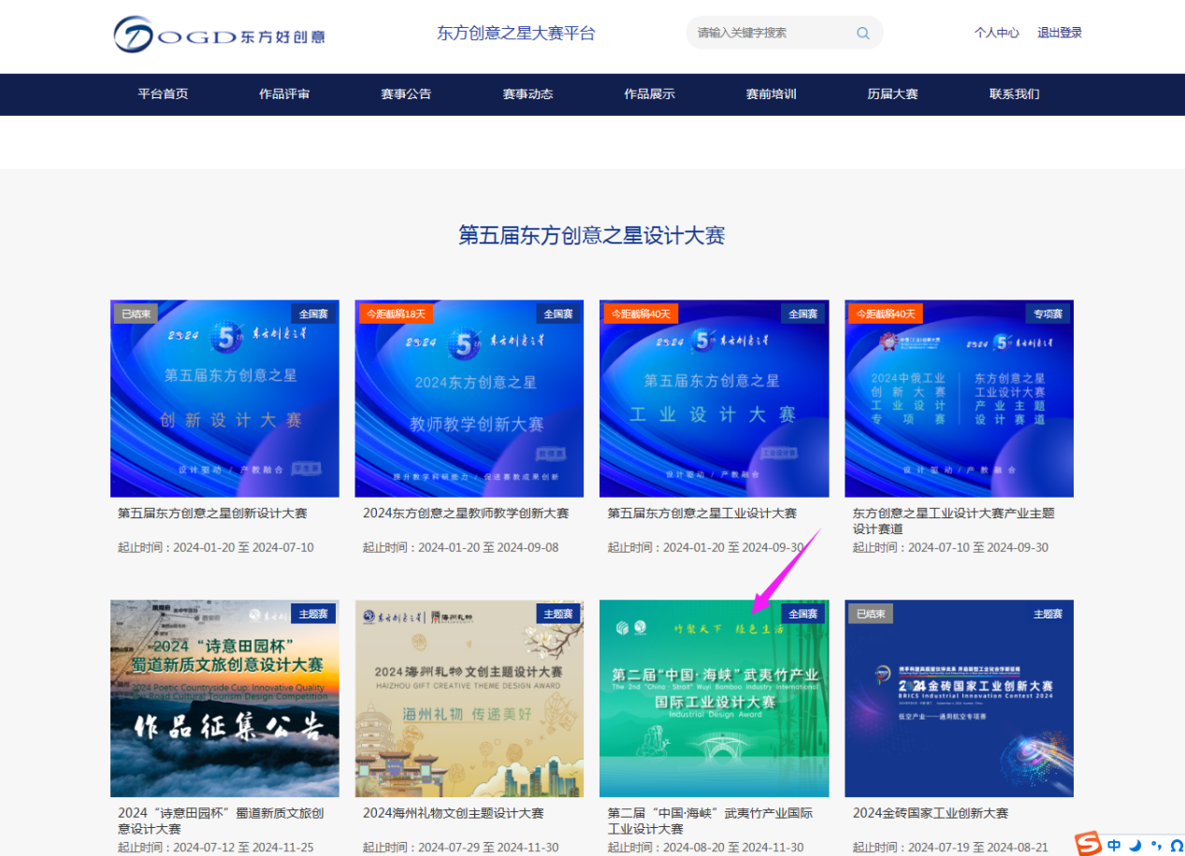Click the 已结束 badge on the first contest card
The image size is (1185, 856).
tap(136, 313)
